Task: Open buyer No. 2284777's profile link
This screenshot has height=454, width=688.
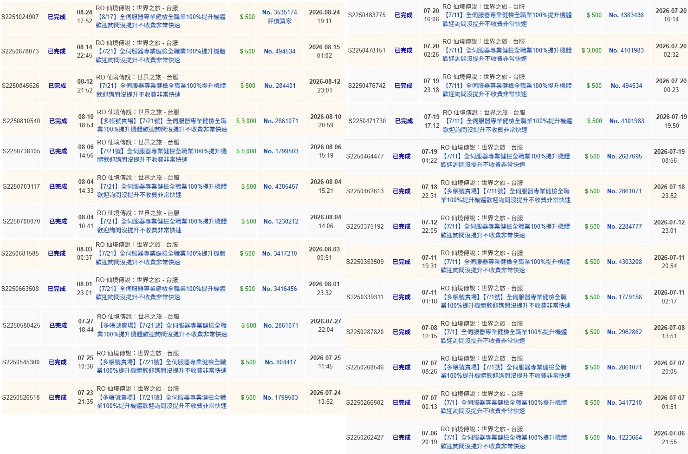Action: (x=624, y=227)
